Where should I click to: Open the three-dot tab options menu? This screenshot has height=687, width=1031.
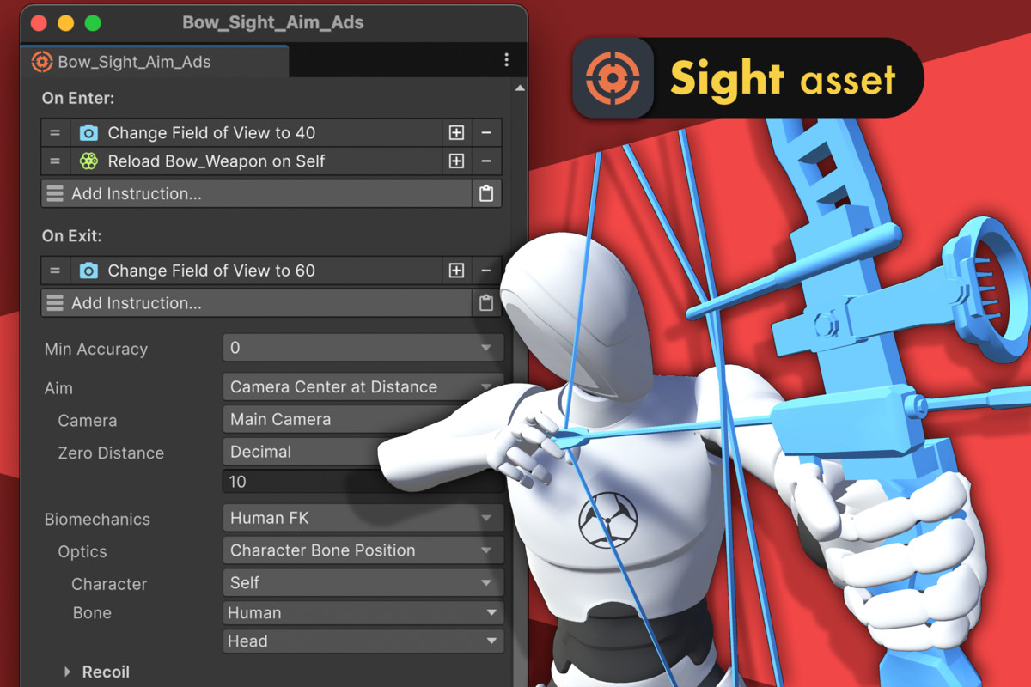click(x=506, y=60)
